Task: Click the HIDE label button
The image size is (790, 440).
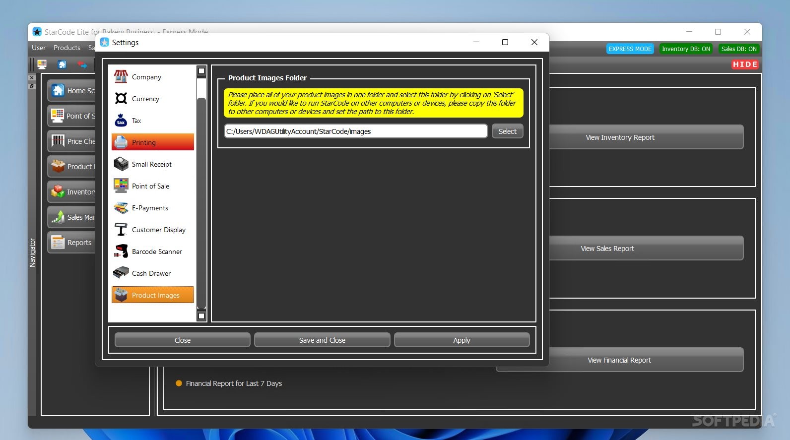Action: pos(745,64)
